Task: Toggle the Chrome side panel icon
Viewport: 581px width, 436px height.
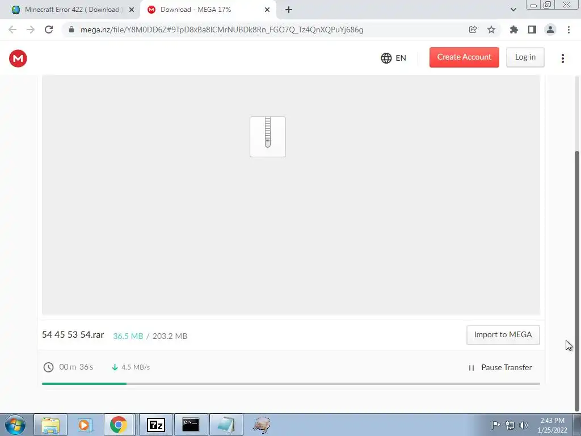Action: point(532,30)
